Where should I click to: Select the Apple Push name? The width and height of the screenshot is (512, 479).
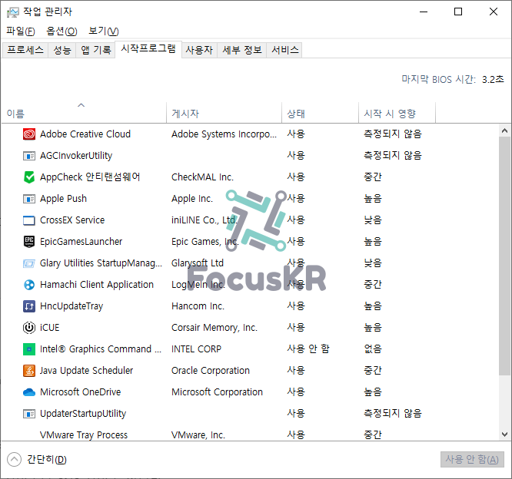click(x=63, y=199)
